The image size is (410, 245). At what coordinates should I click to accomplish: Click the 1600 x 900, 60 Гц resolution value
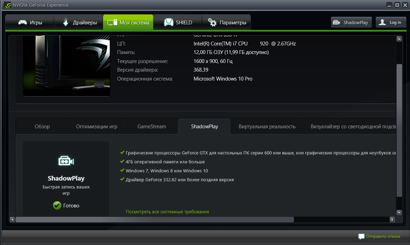[213, 61]
